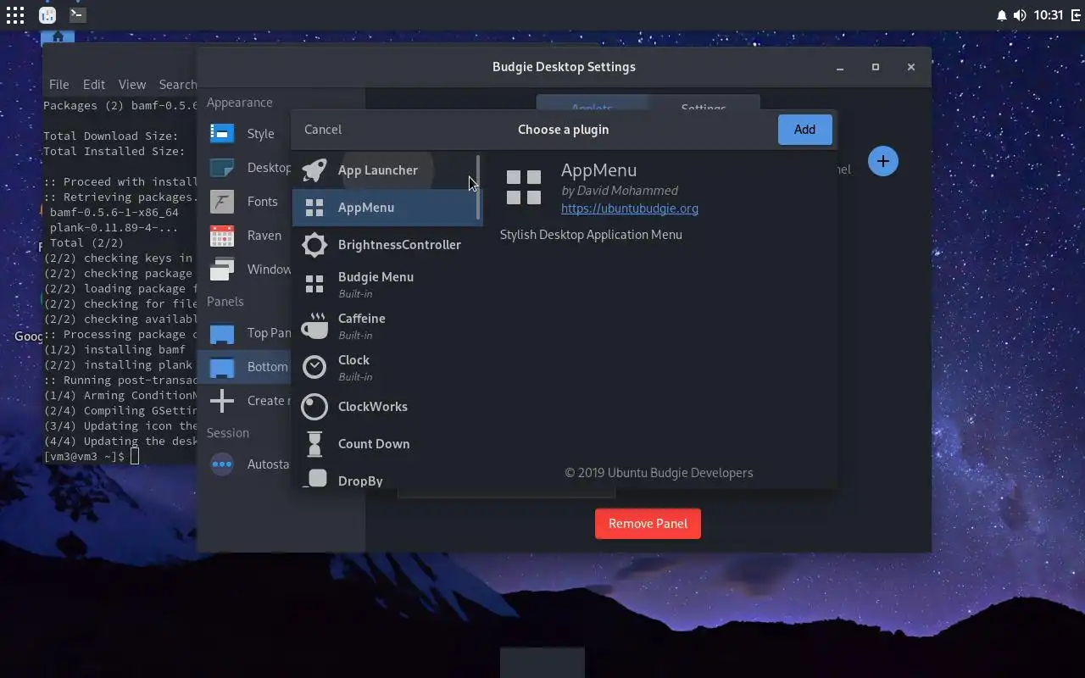This screenshot has height=678, width=1085.
Task: Click the volume speaker icon
Action: click(x=1020, y=15)
